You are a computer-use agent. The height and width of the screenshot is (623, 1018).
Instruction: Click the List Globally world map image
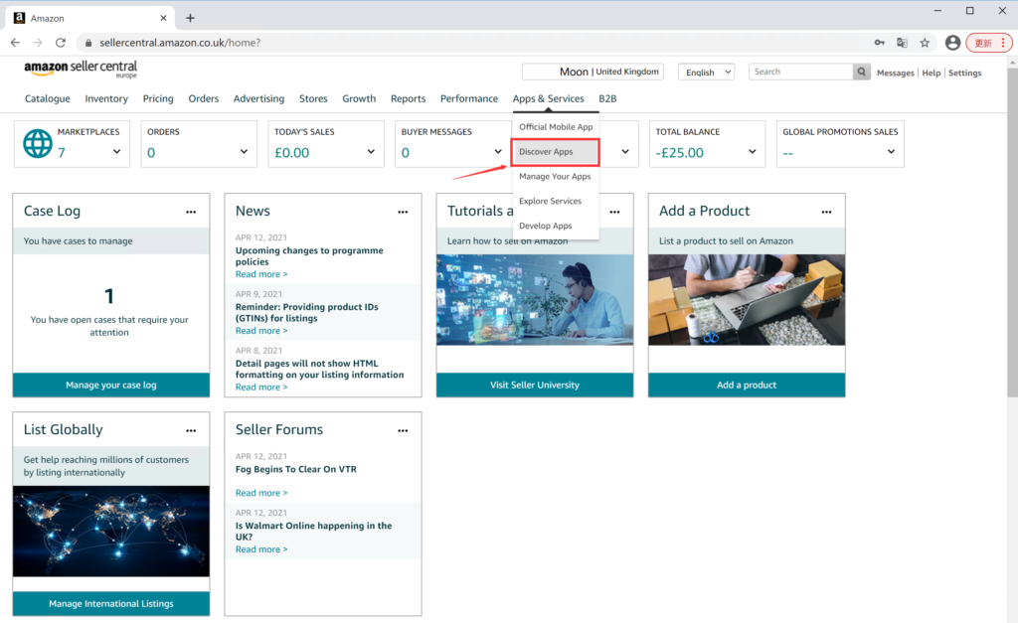click(x=111, y=532)
